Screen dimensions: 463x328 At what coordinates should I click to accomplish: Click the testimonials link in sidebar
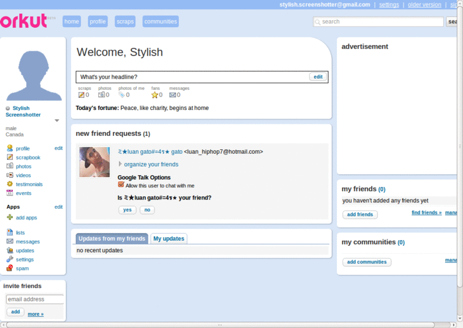point(30,184)
